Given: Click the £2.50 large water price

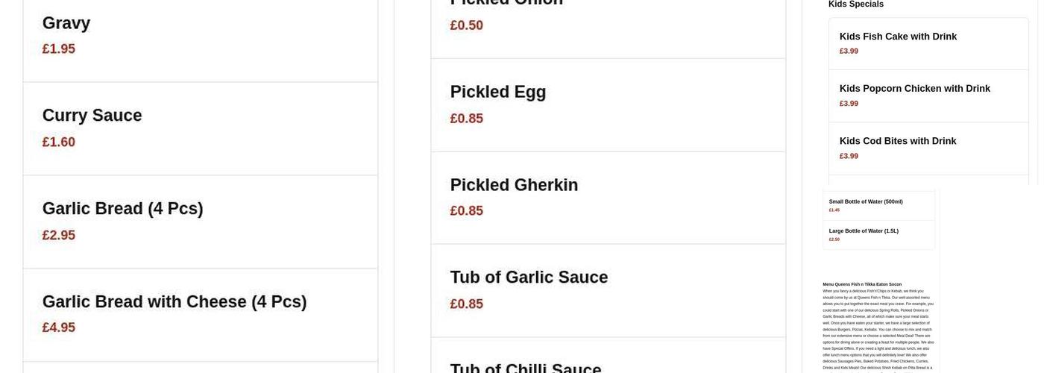Looking at the screenshot, I should pos(834,239).
